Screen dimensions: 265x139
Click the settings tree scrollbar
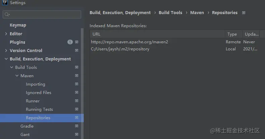82,83
